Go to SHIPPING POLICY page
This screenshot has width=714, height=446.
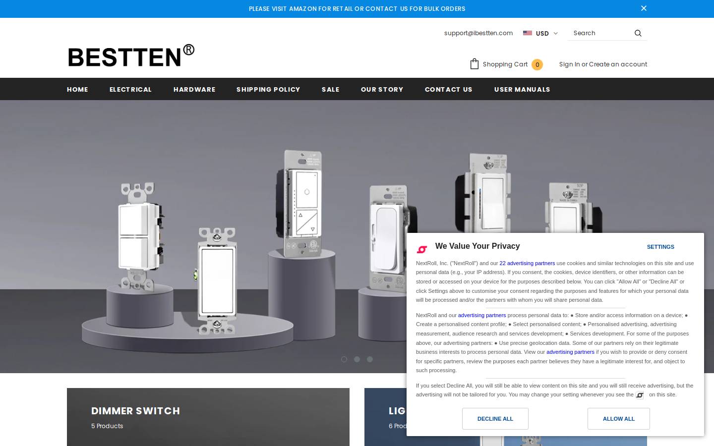268,89
